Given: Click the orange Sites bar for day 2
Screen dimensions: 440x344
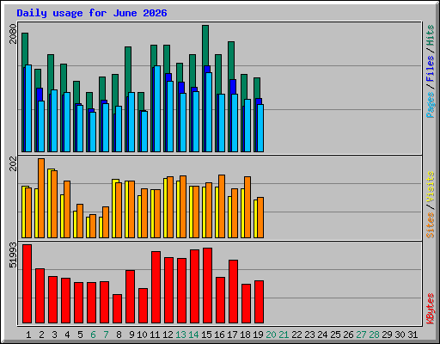Looking at the screenshot, I should point(41,198).
